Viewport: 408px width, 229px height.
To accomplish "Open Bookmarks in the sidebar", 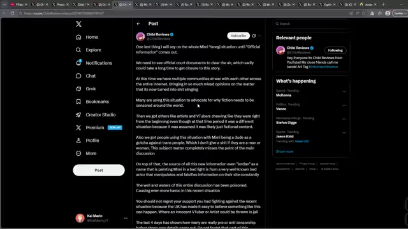I will tap(92, 102).
